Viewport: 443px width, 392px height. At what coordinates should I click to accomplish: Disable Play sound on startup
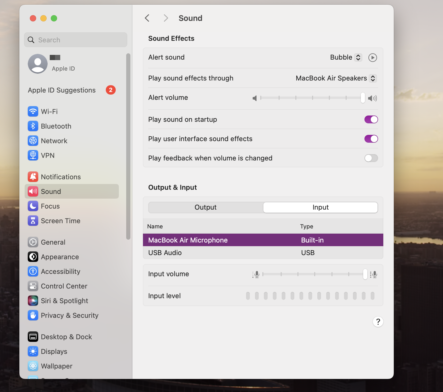tap(371, 119)
